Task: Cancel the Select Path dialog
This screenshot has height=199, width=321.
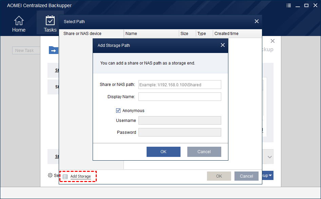Action: tap(246, 176)
